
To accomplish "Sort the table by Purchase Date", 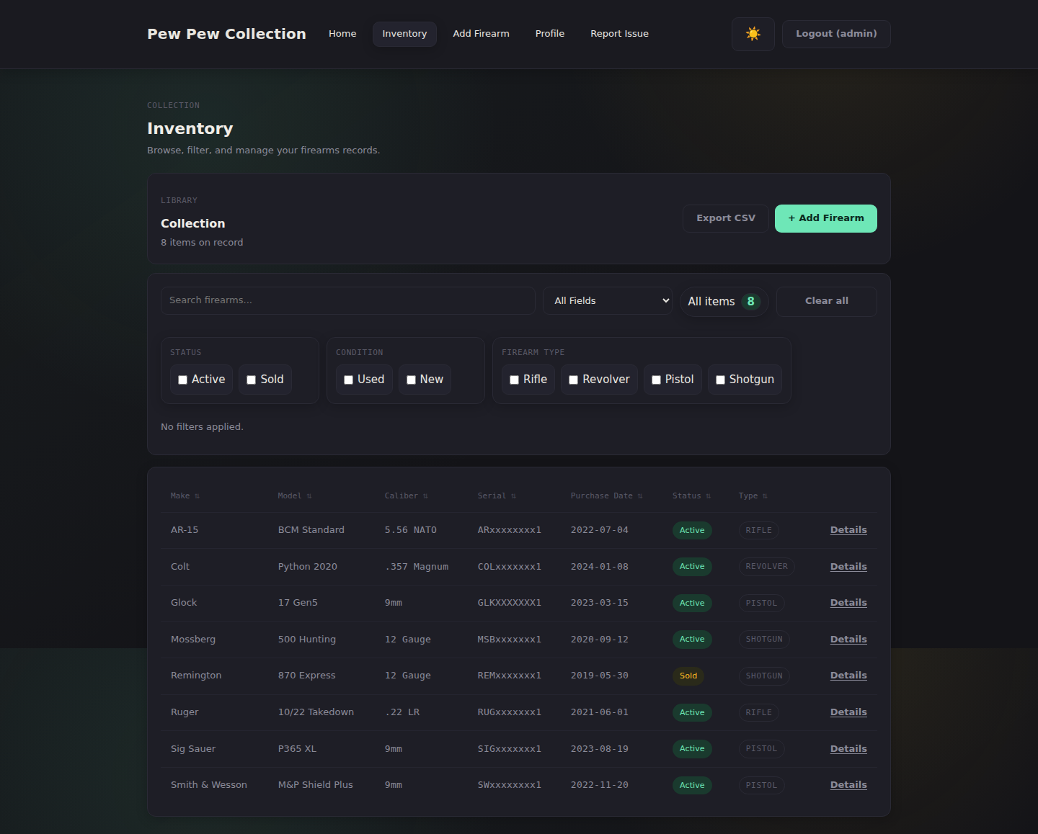I will [x=606, y=496].
